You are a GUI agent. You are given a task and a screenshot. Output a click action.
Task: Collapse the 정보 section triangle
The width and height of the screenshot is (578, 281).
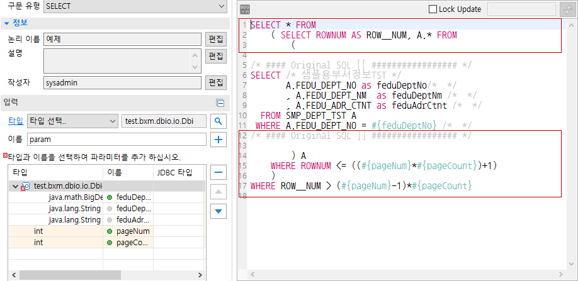coord(6,24)
